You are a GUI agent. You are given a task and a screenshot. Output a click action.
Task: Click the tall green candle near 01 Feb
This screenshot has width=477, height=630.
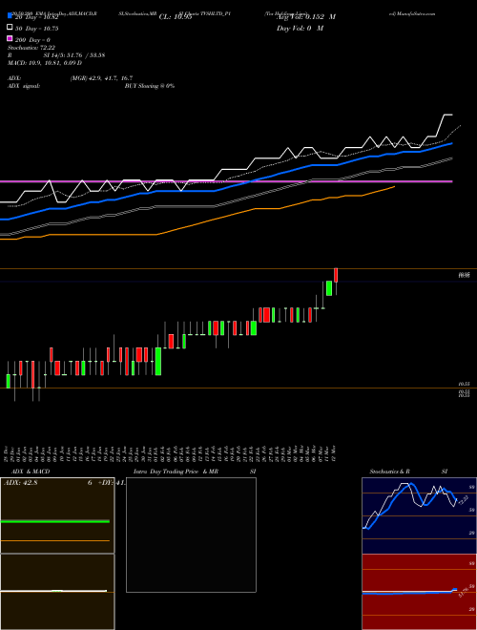158,361
